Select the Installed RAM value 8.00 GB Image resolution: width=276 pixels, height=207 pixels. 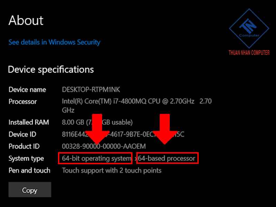tap(73, 122)
